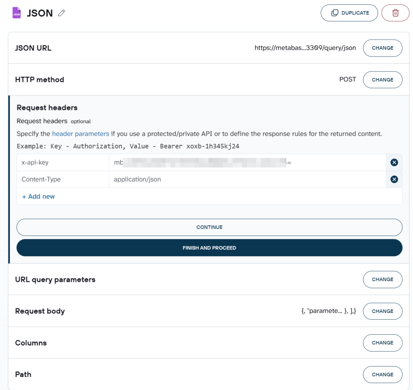Change the Columns section
The width and height of the screenshot is (413, 390).
point(382,343)
